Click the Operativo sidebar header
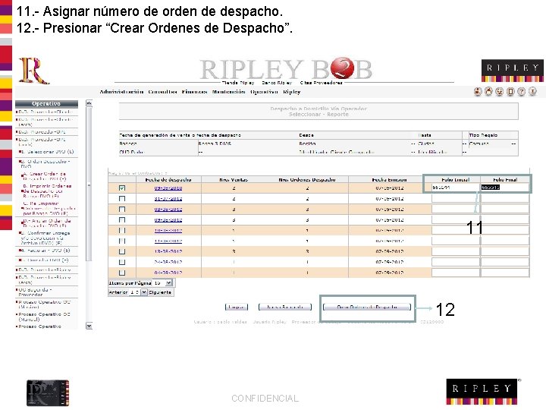Screen dimensions: 546x410 (46, 103)
